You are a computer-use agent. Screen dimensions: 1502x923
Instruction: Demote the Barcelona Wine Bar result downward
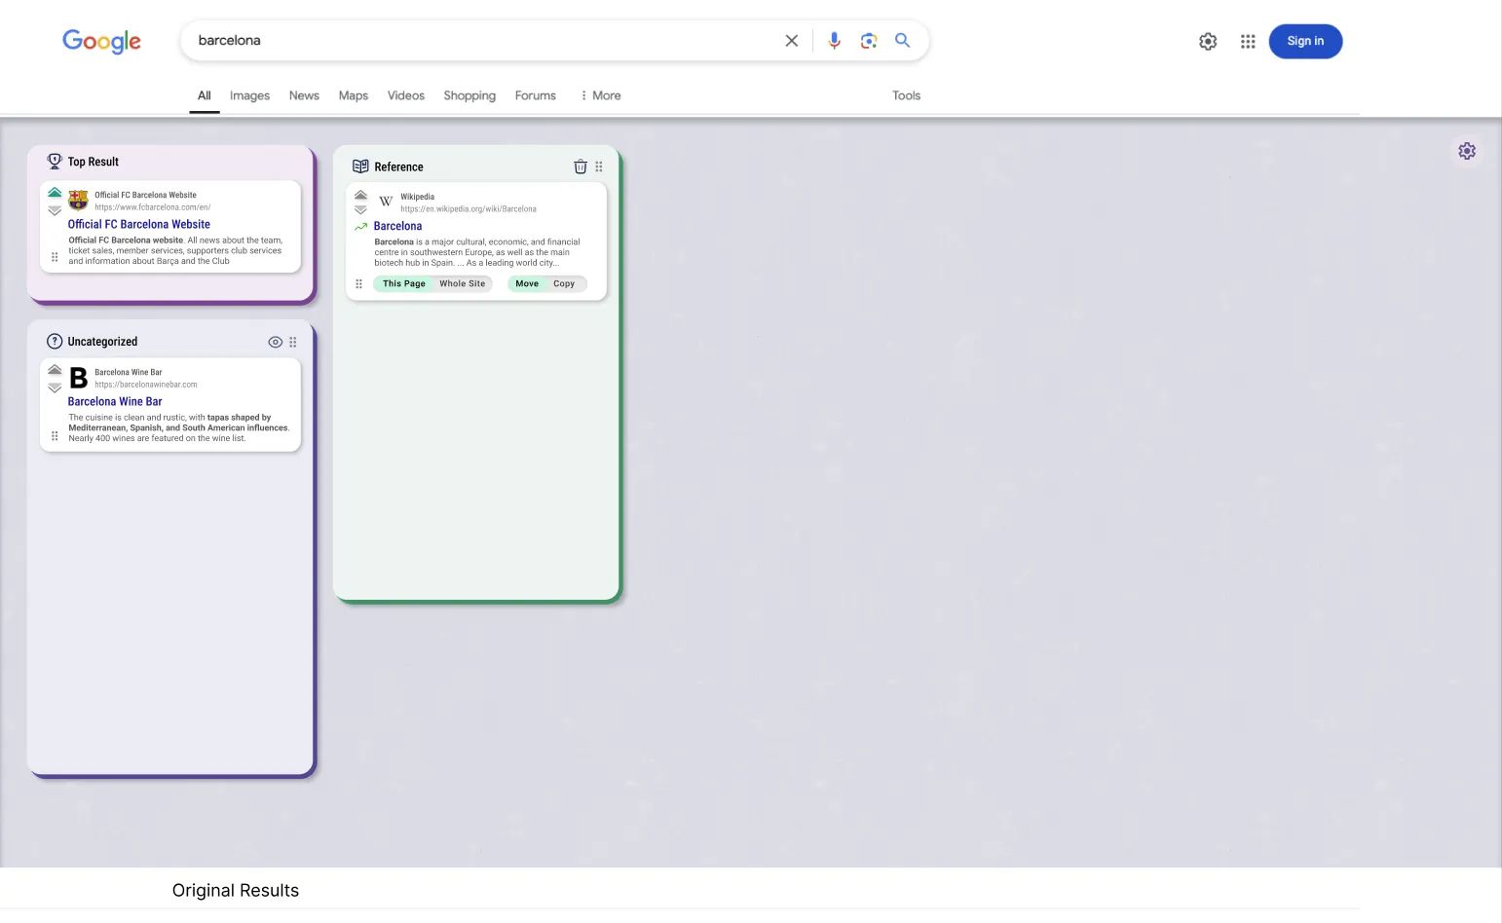55,388
